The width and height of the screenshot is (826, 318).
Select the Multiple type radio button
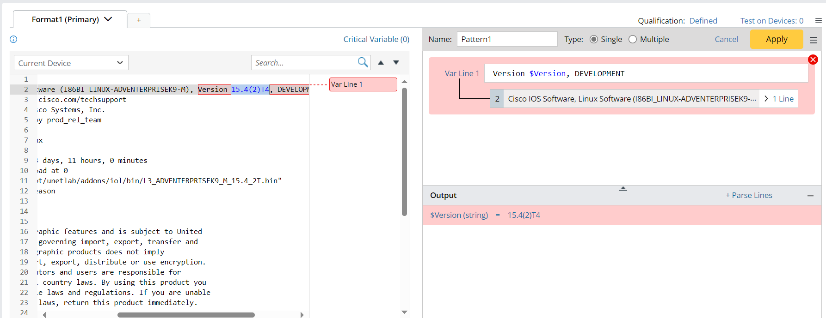pos(633,39)
